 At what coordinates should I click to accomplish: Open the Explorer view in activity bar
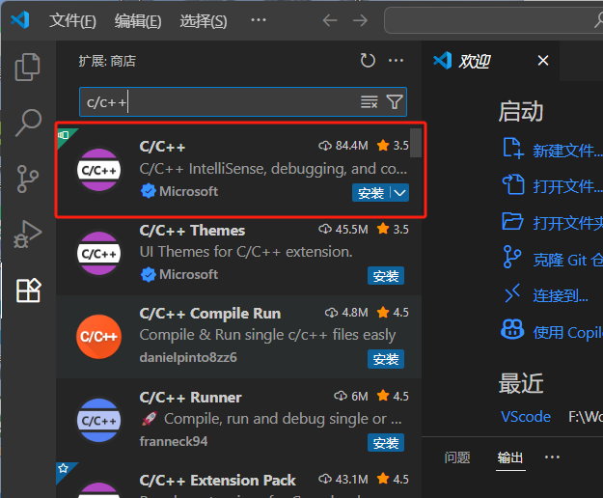click(x=27, y=67)
